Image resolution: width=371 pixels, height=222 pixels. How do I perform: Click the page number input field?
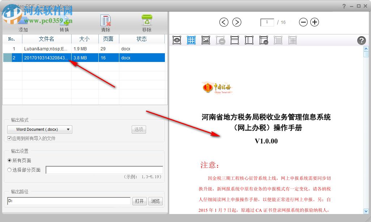[267, 22]
